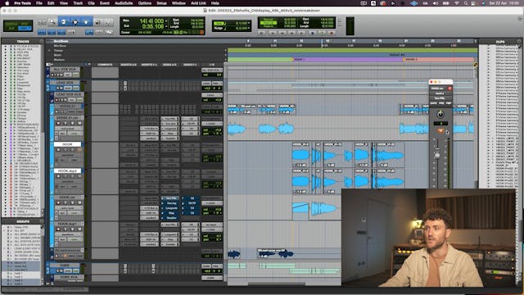Arm the transport Record button
This screenshot has height=295, width=524.
coord(332,33)
